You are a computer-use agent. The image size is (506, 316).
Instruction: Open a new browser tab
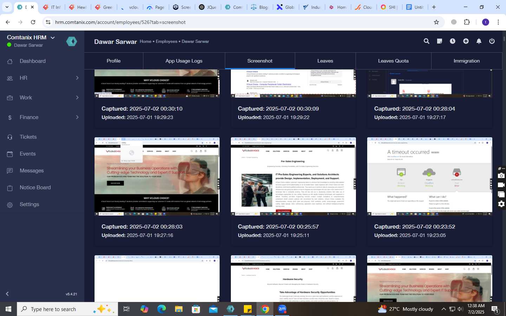coord(434,7)
